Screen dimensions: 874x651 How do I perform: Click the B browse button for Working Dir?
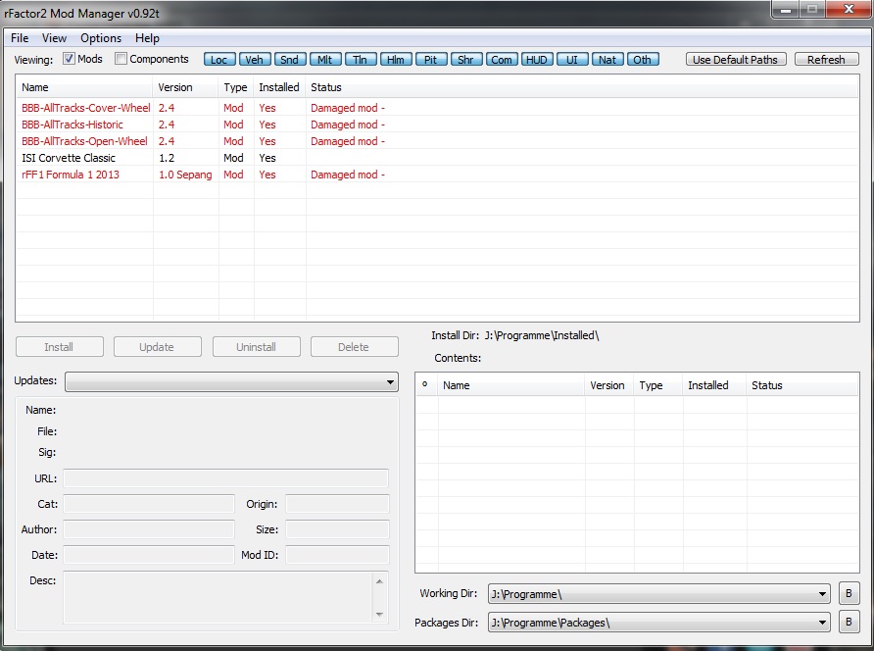click(x=849, y=594)
